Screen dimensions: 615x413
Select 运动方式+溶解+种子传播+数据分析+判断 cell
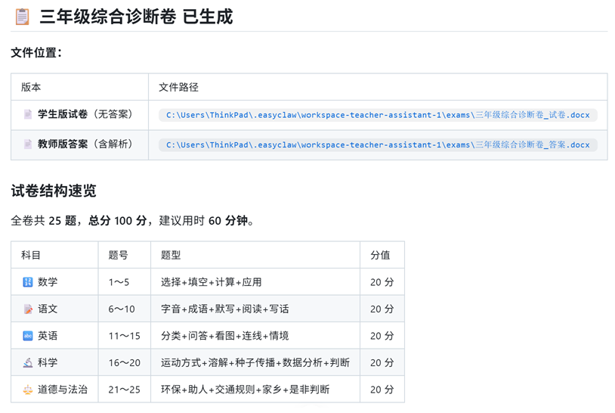click(x=255, y=362)
